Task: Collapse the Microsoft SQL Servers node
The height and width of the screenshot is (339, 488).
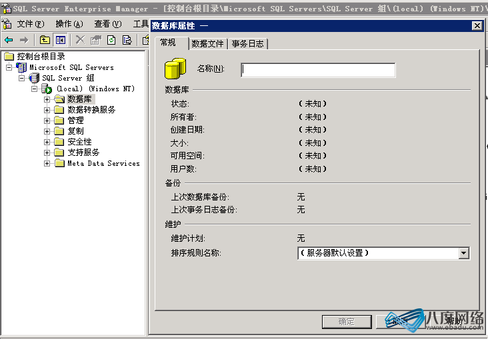Action: [x=9, y=67]
